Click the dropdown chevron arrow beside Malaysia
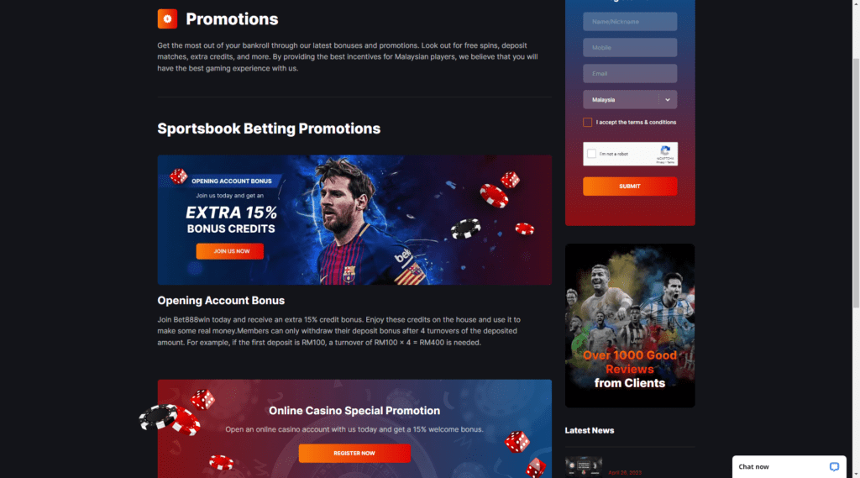 click(668, 100)
